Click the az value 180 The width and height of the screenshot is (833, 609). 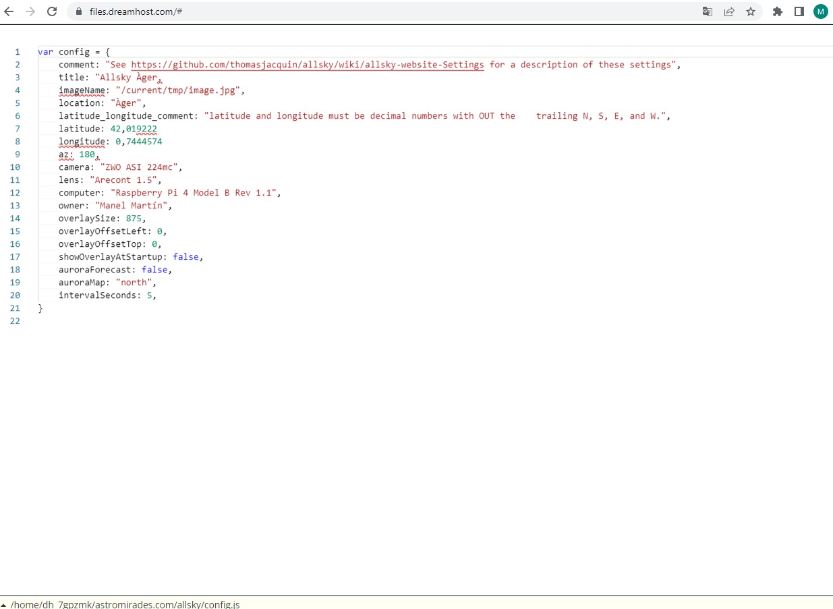[87, 154]
